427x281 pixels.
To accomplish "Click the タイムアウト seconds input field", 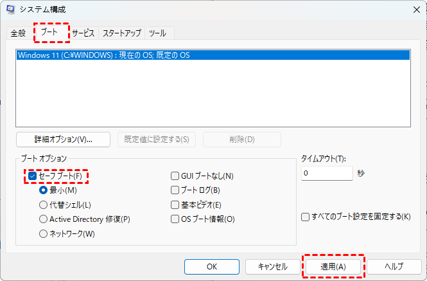I will (326, 174).
